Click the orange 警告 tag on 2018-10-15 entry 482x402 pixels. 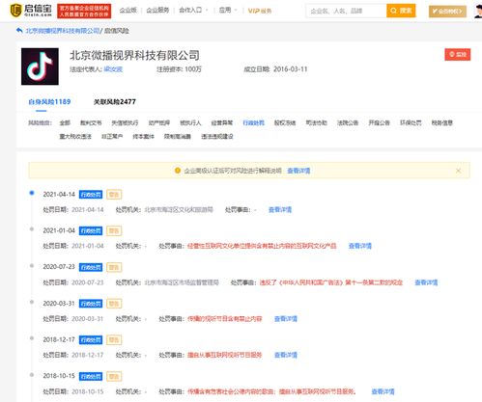114,376
